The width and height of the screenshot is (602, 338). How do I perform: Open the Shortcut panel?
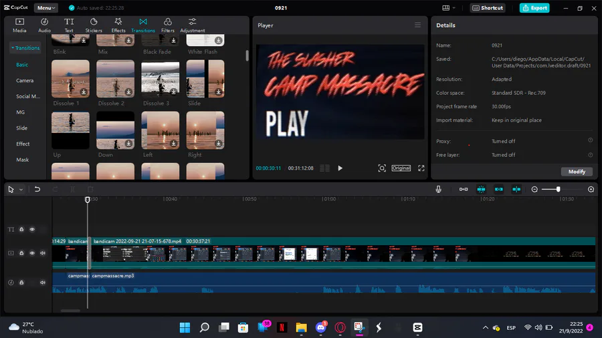(x=488, y=7)
